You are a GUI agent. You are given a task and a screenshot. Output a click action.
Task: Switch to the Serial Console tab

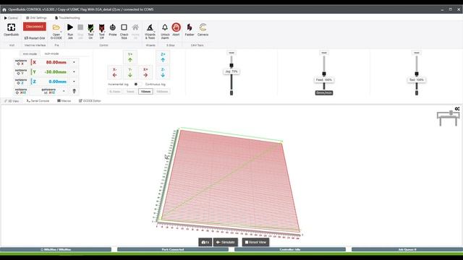38,101
